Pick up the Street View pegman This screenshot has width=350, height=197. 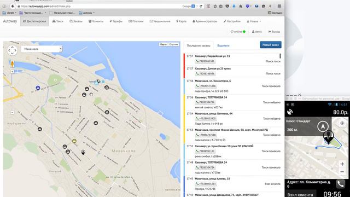pos(12,64)
